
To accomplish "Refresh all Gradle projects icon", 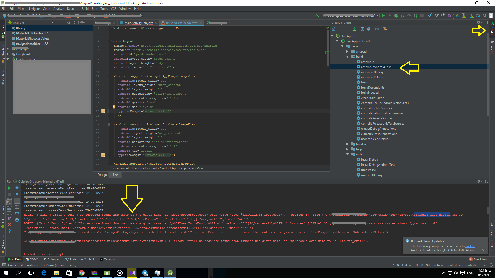I will coord(334,29).
